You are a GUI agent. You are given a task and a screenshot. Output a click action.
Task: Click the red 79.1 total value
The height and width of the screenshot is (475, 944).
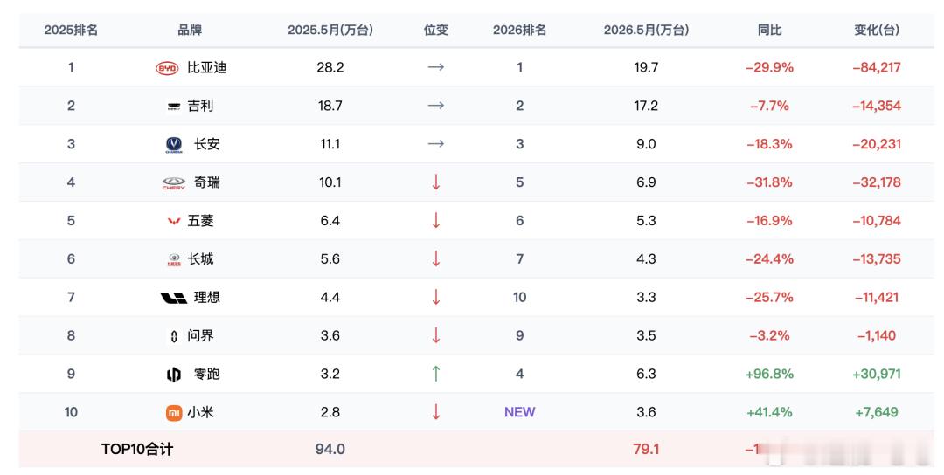[646, 449]
